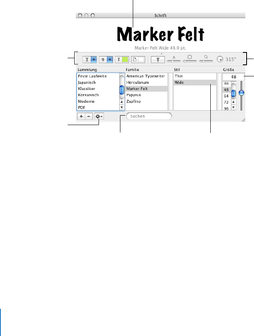Select the Thin style

pyautogui.click(x=195, y=76)
